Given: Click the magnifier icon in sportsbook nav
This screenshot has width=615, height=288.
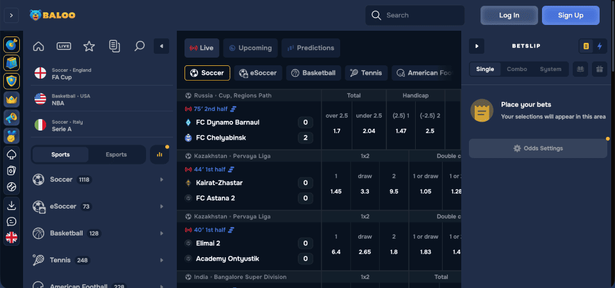Looking at the screenshot, I should (x=139, y=46).
